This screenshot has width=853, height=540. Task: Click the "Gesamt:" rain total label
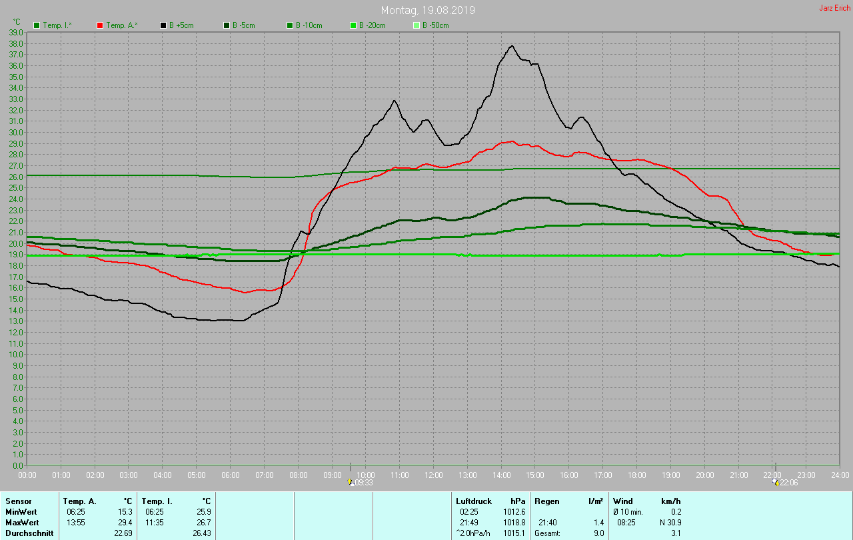tap(548, 533)
